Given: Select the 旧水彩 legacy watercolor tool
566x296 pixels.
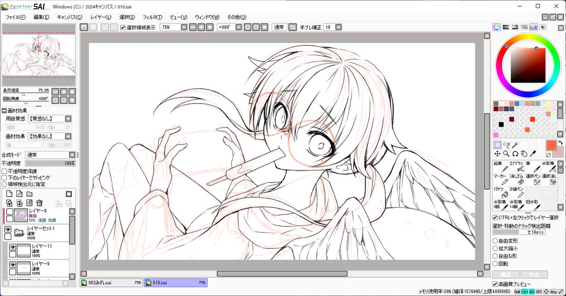Looking at the screenshot, I should coord(533,204).
